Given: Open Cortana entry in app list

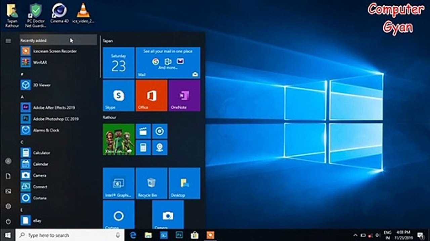Looking at the screenshot, I should [x=58, y=198].
